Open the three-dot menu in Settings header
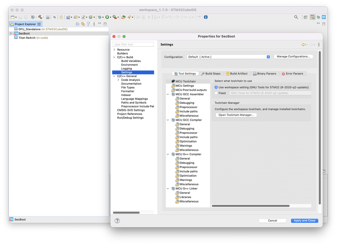This screenshot has width=337, height=246. (319, 44)
